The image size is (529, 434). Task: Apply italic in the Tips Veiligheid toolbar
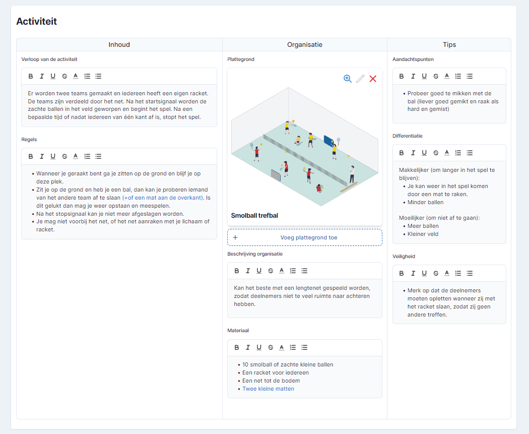point(413,273)
